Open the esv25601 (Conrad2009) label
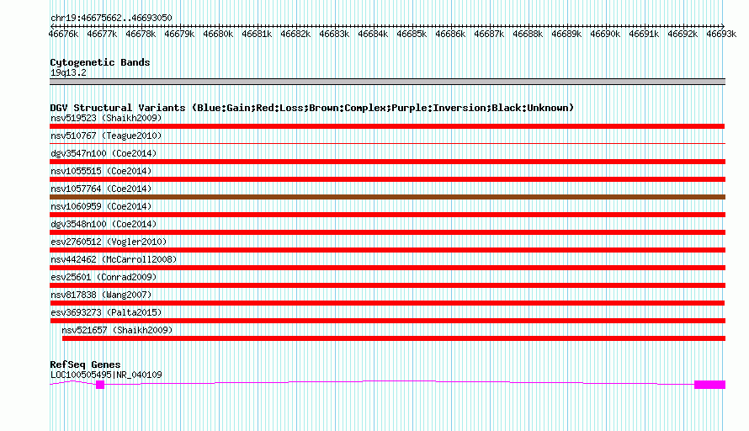 click(104, 277)
